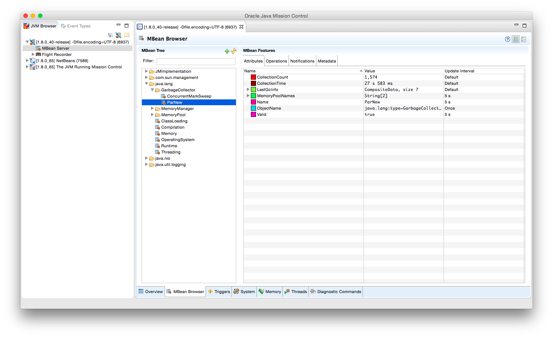Image resolution: width=553 pixels, height=338 pixels.
Task: Go to the Overview bottom tab
Action: tap(151, 292)
